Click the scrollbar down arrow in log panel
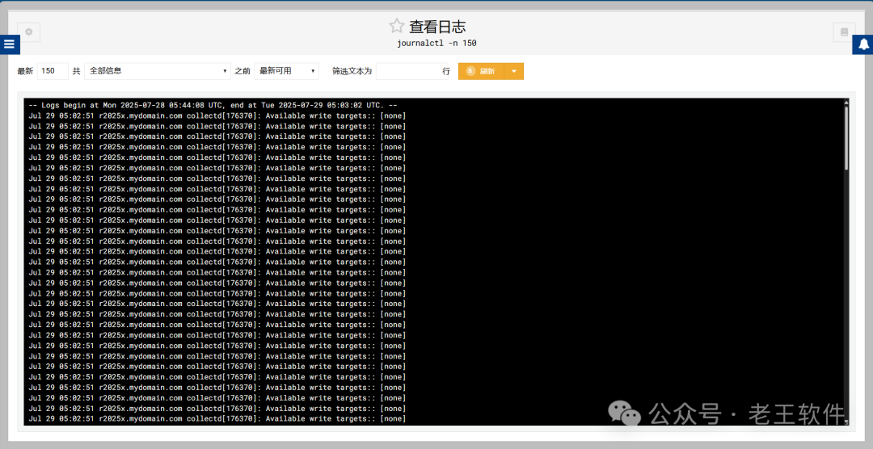The width and height of the screenshot is (873, 449). tap(846, 422)
